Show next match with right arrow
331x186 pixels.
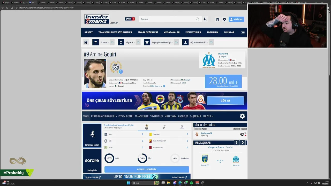[x=242, y=143]
